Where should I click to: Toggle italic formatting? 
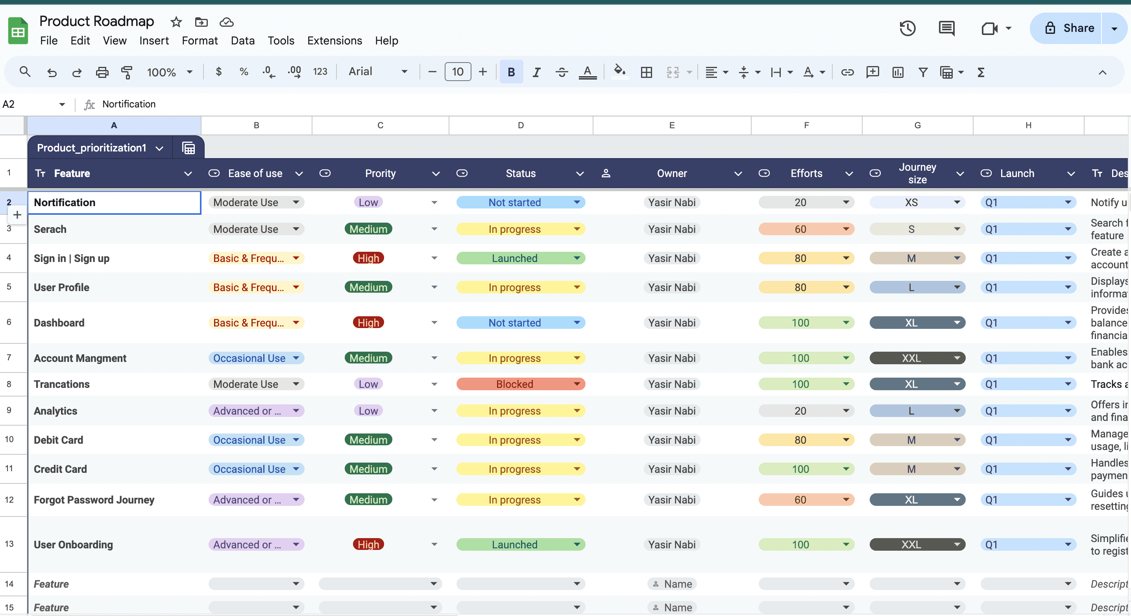[x=536, y=72]
